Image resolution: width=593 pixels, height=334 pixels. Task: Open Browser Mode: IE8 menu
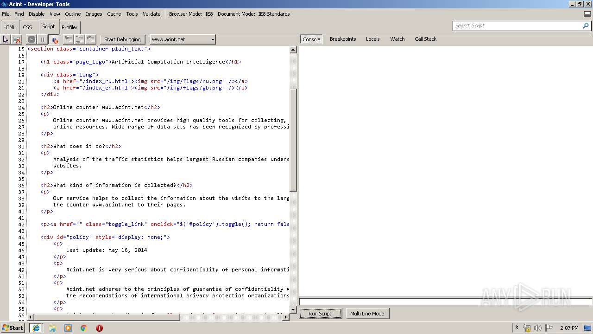191,14
